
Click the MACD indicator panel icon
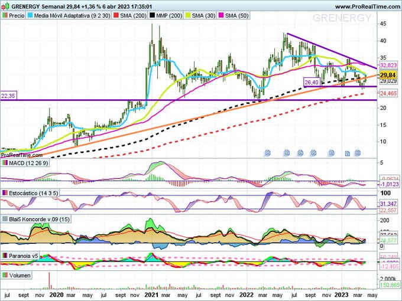pos(5,163)
